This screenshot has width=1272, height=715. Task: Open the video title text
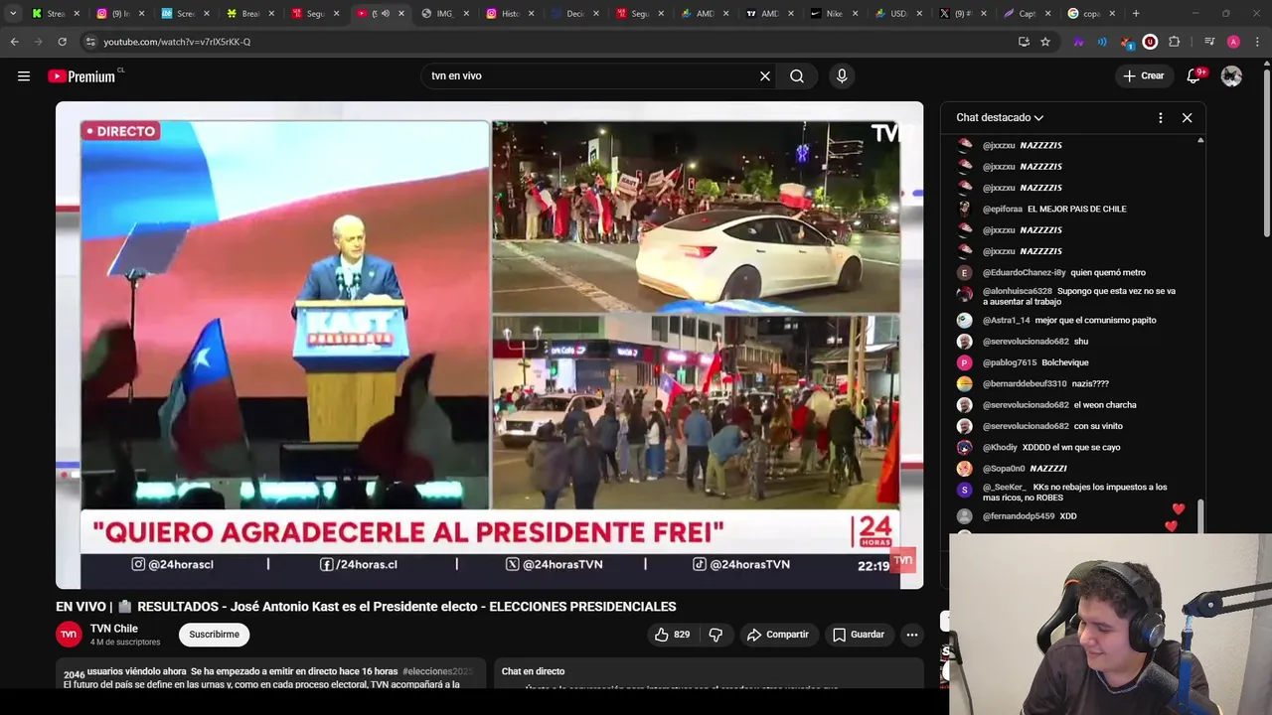point(366,607)
